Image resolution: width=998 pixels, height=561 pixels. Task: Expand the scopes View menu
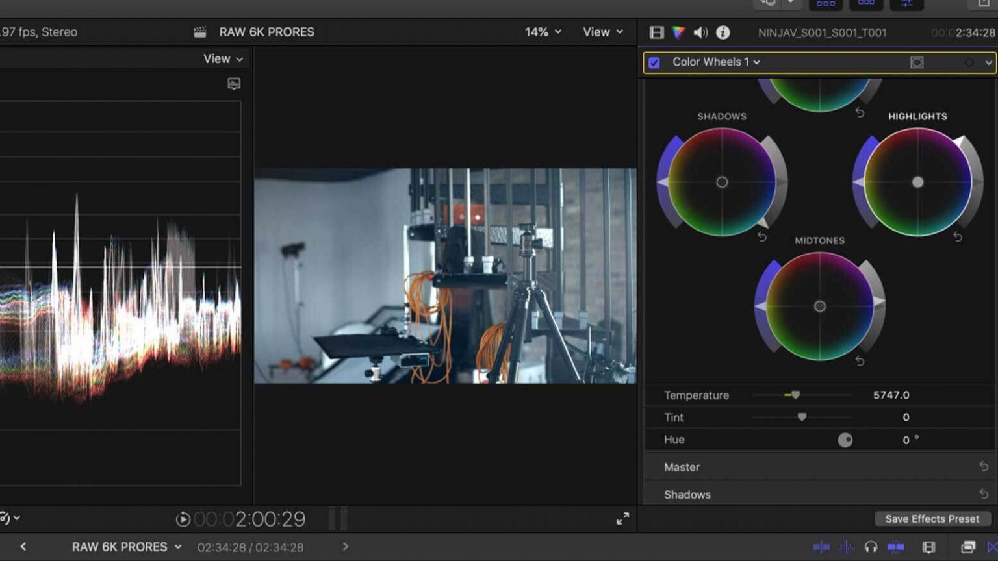tap(222, 58)
